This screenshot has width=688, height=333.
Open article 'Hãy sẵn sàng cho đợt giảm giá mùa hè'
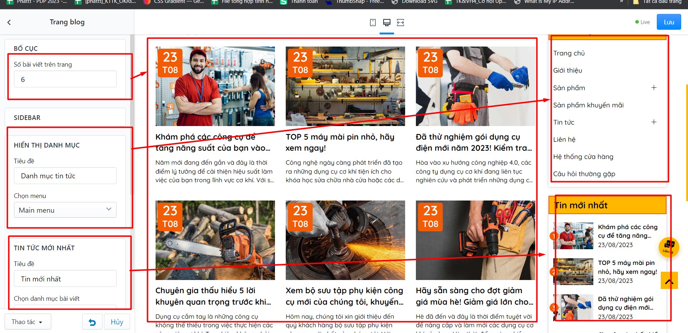pos(475,296)
